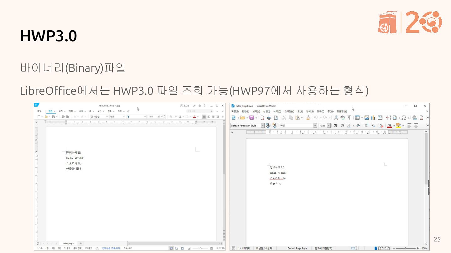Open highlighting color dropdown arrow in LibreOffice

point(403,126)
